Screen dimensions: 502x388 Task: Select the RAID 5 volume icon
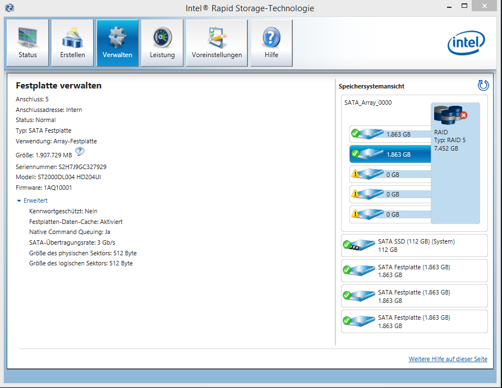(450, 115)
